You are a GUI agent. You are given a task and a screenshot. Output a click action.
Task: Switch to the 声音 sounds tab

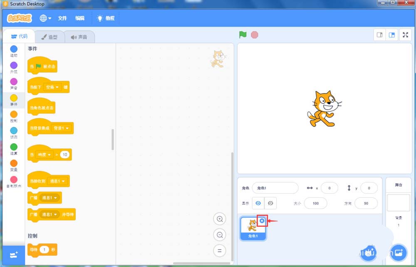click(x=79, y=37)
